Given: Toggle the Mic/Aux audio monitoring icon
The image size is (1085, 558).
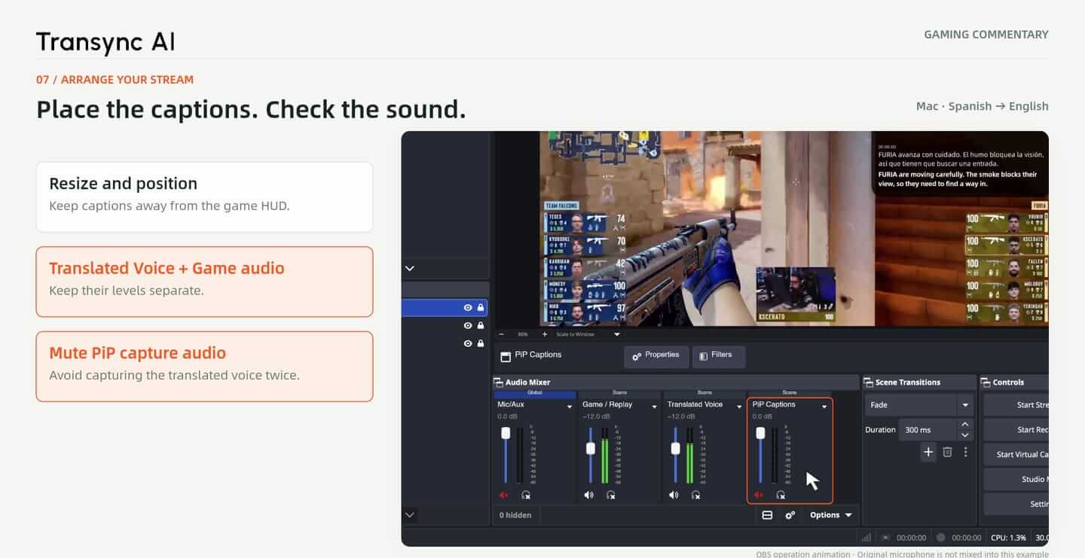Looking at the screenshot, I should [x=526, y=495].
